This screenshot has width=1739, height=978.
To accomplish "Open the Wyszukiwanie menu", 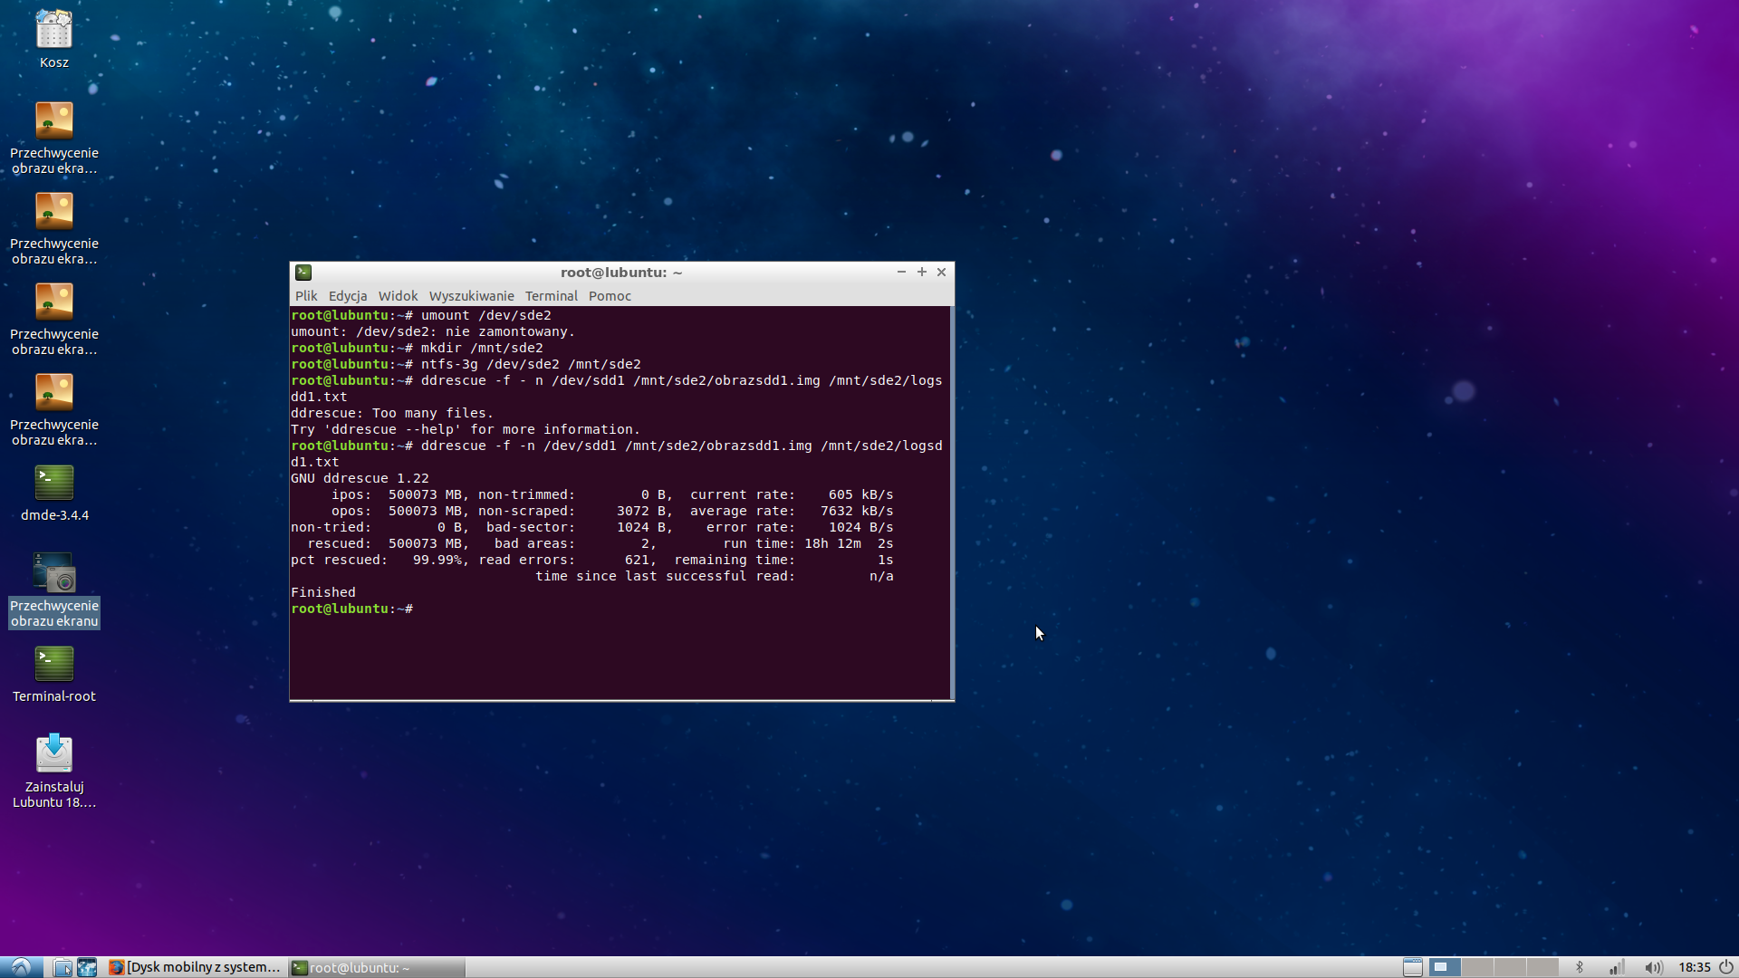I will tap(471, 296).
